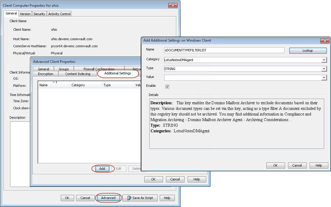
Task: Expand the Category dropdown
Action: pyautogui.click(x=324, y=60)
